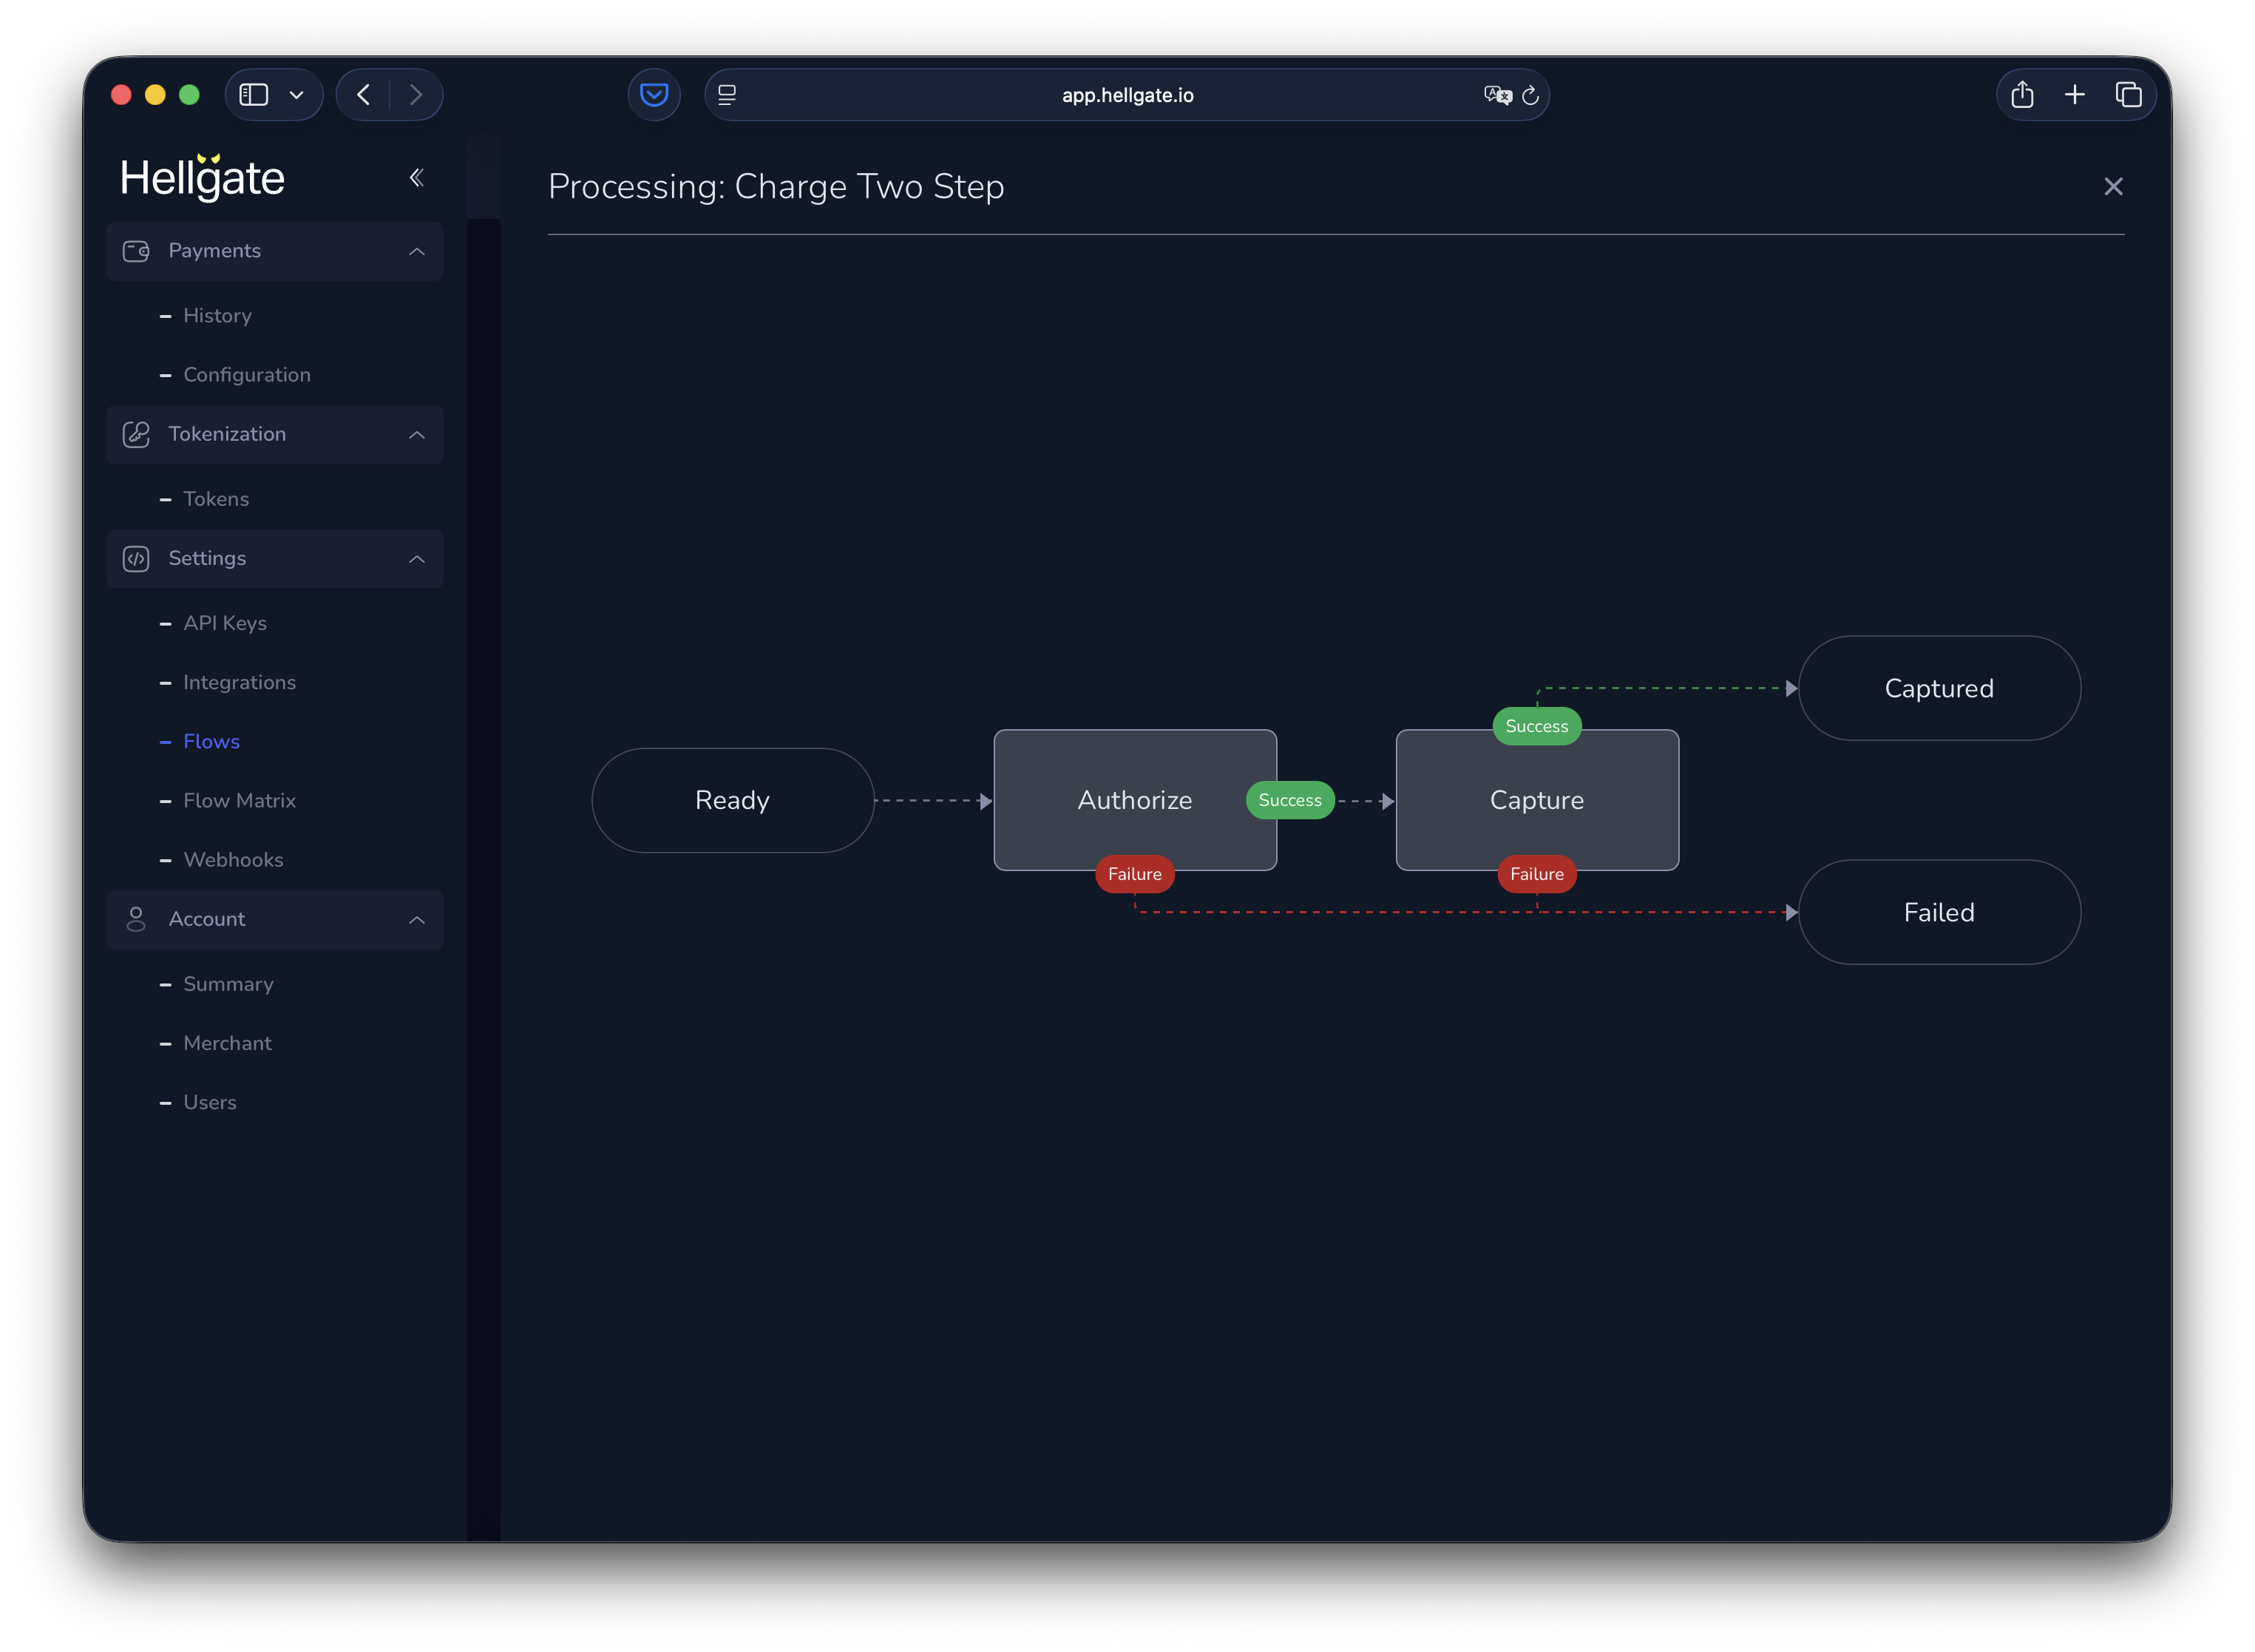Go to the Webhooks page
Image resolution: width=2255 pixels, height=1652 pixels.
click(233, 860)
